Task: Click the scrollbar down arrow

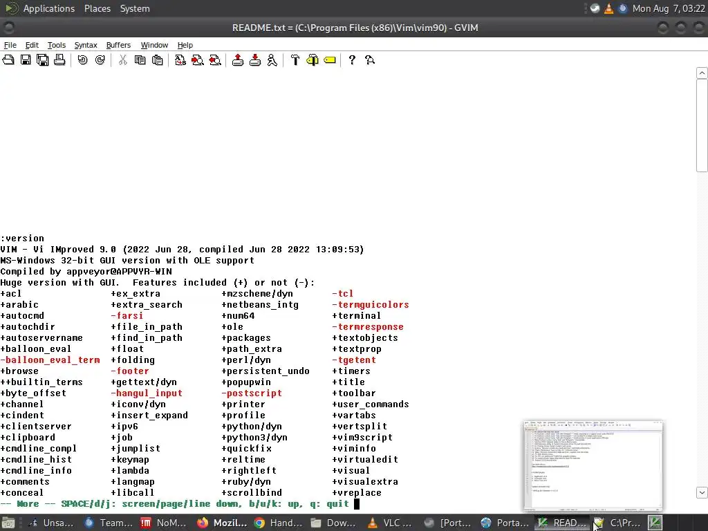Action: 702,492
